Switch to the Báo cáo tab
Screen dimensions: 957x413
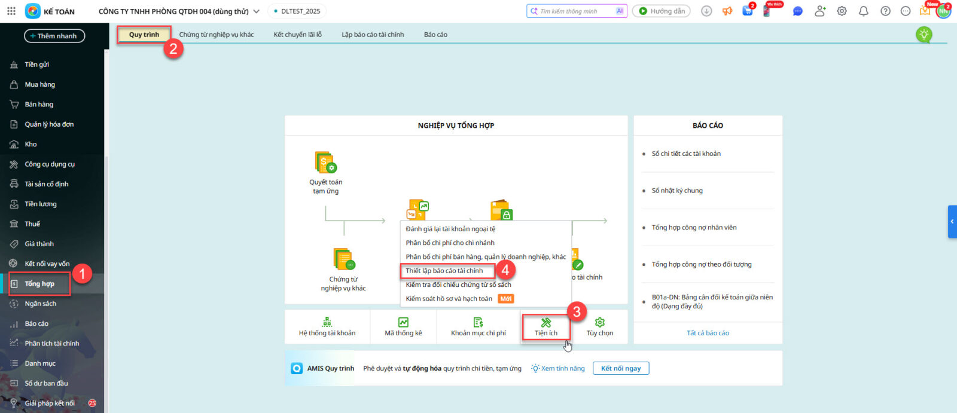point(435,35)
